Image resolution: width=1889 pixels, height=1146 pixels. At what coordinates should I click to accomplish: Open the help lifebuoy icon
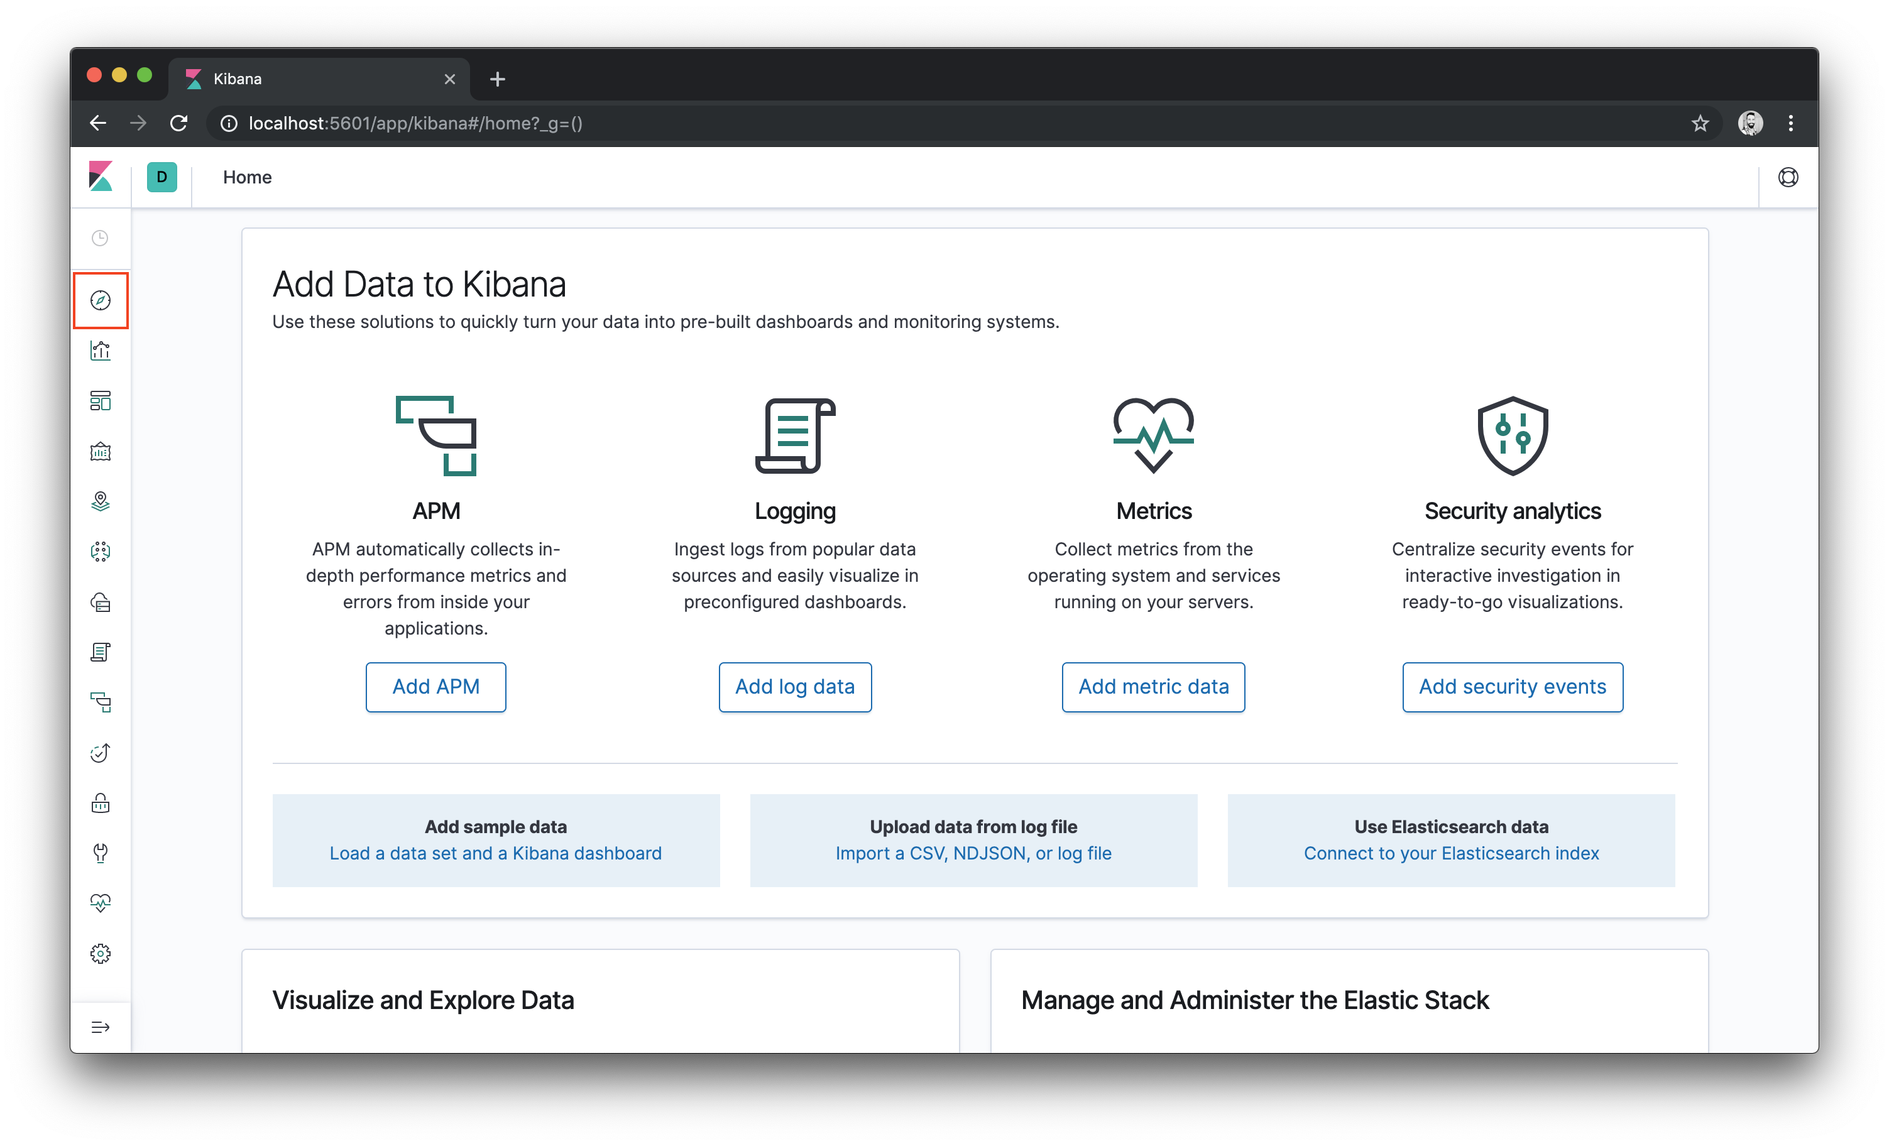pos(1788,177)
